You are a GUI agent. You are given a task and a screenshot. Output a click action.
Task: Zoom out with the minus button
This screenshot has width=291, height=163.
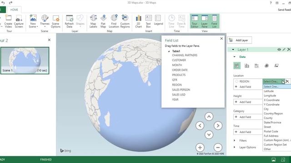point(218,148)
